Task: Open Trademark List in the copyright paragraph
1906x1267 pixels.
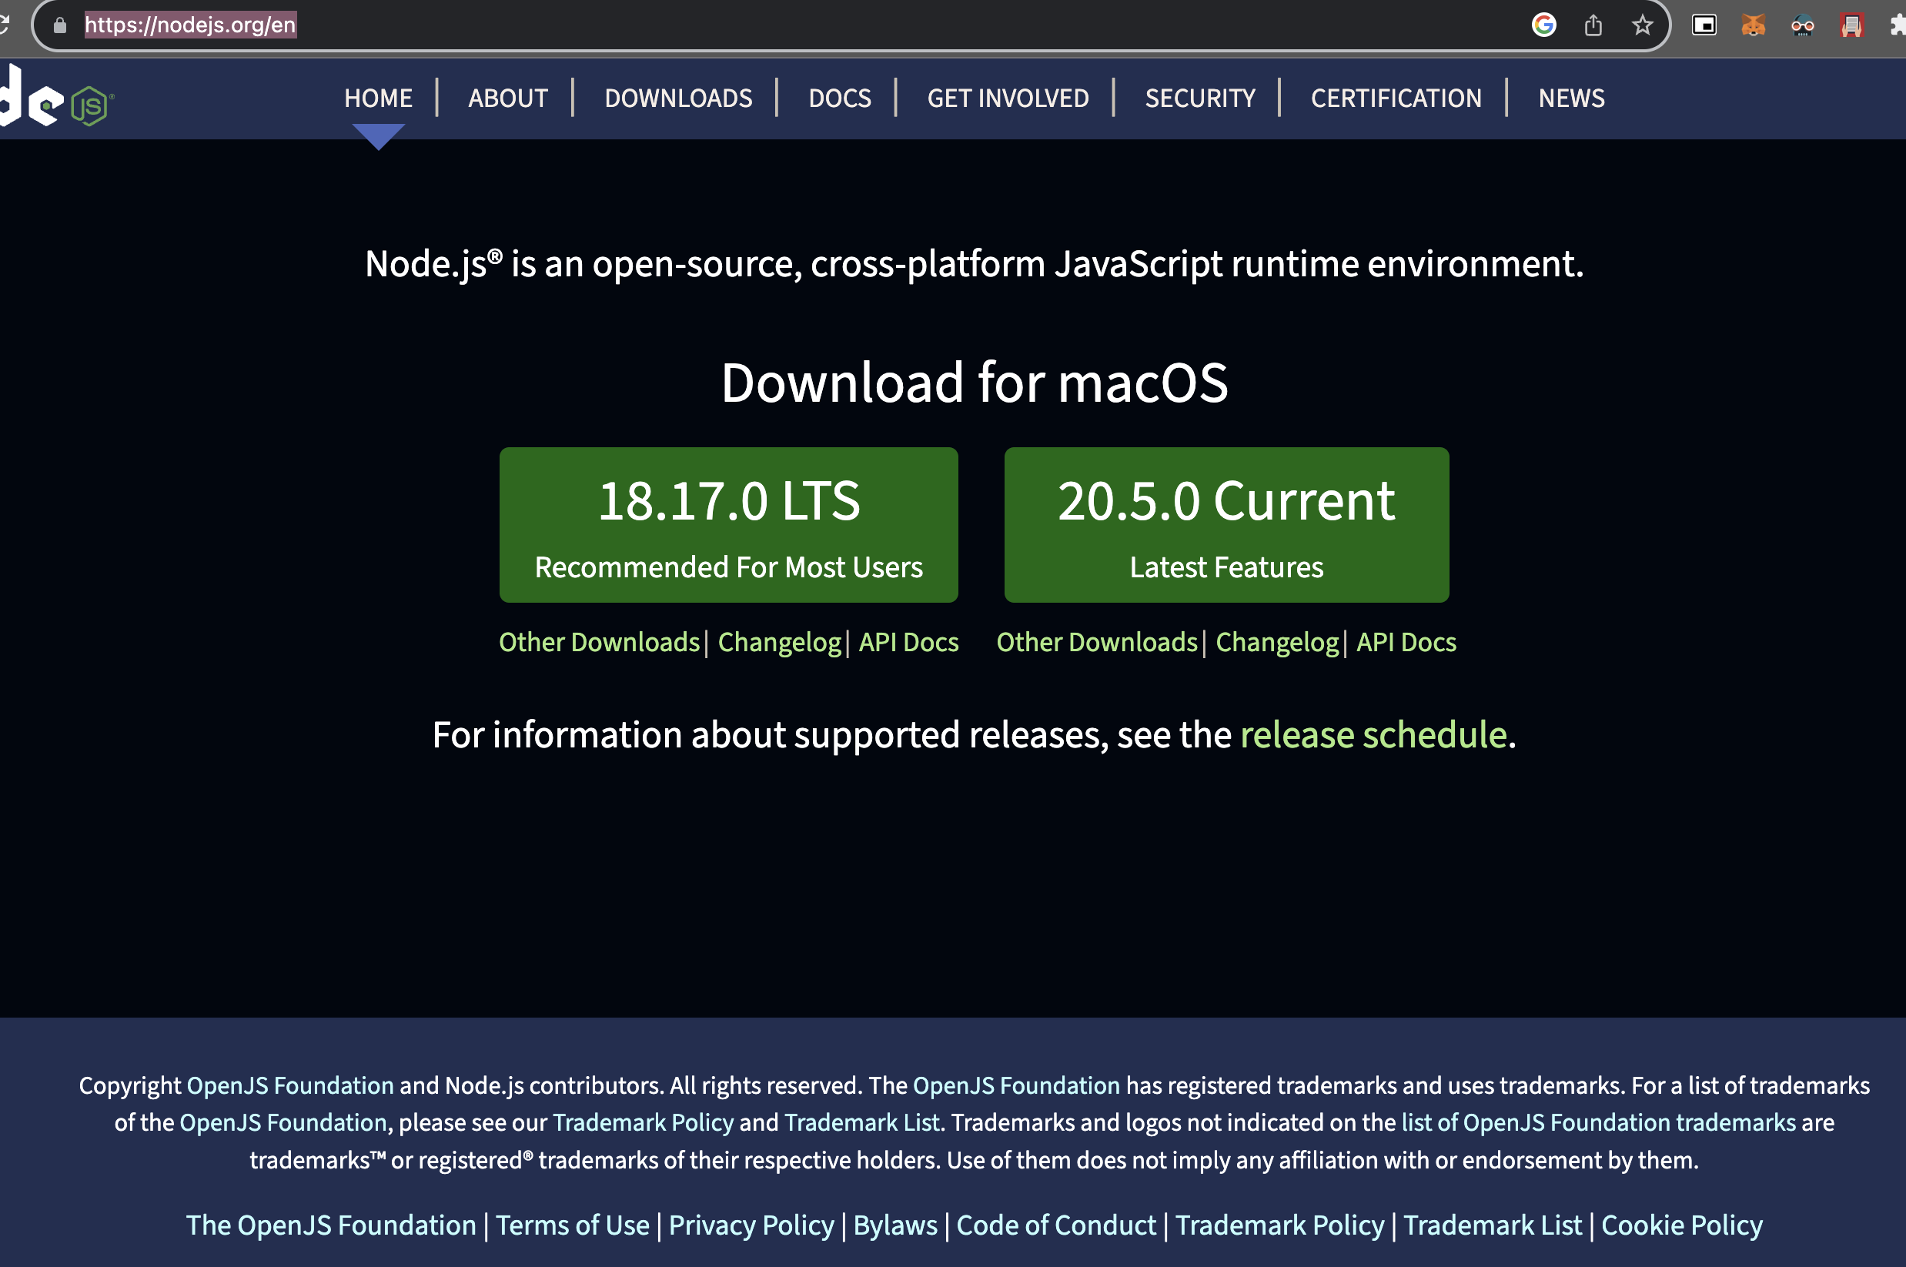Action: coord(862,1122)
